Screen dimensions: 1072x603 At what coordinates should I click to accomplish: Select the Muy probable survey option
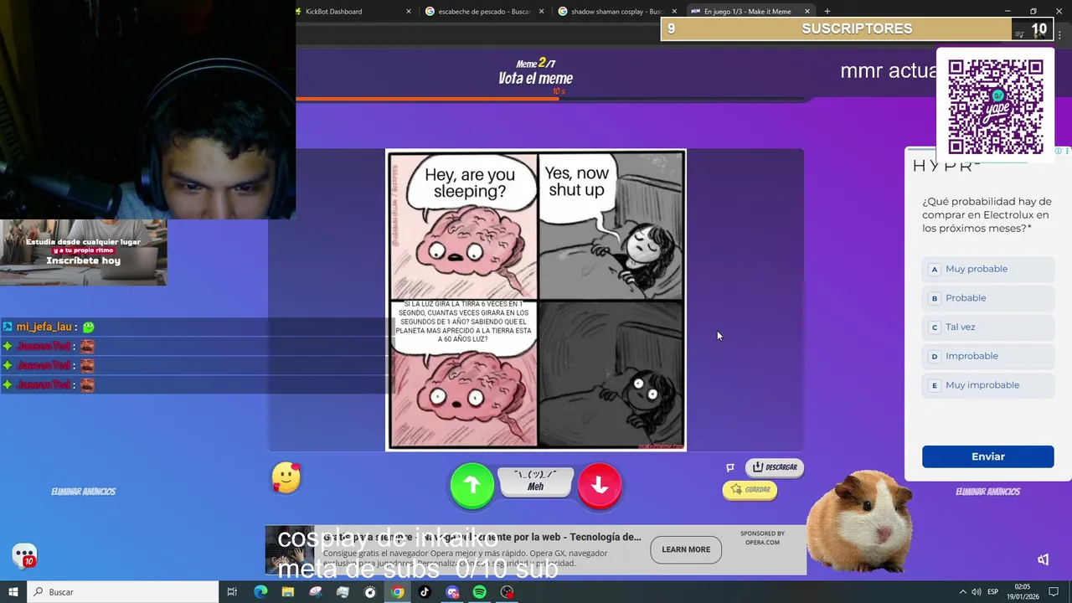coord(988,269)
